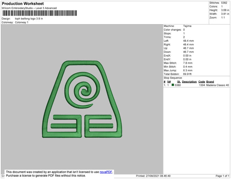The height and width of the screenshot is (179, 231).
Task: Select the Machine value Tajima
Action: coord(187,26)
